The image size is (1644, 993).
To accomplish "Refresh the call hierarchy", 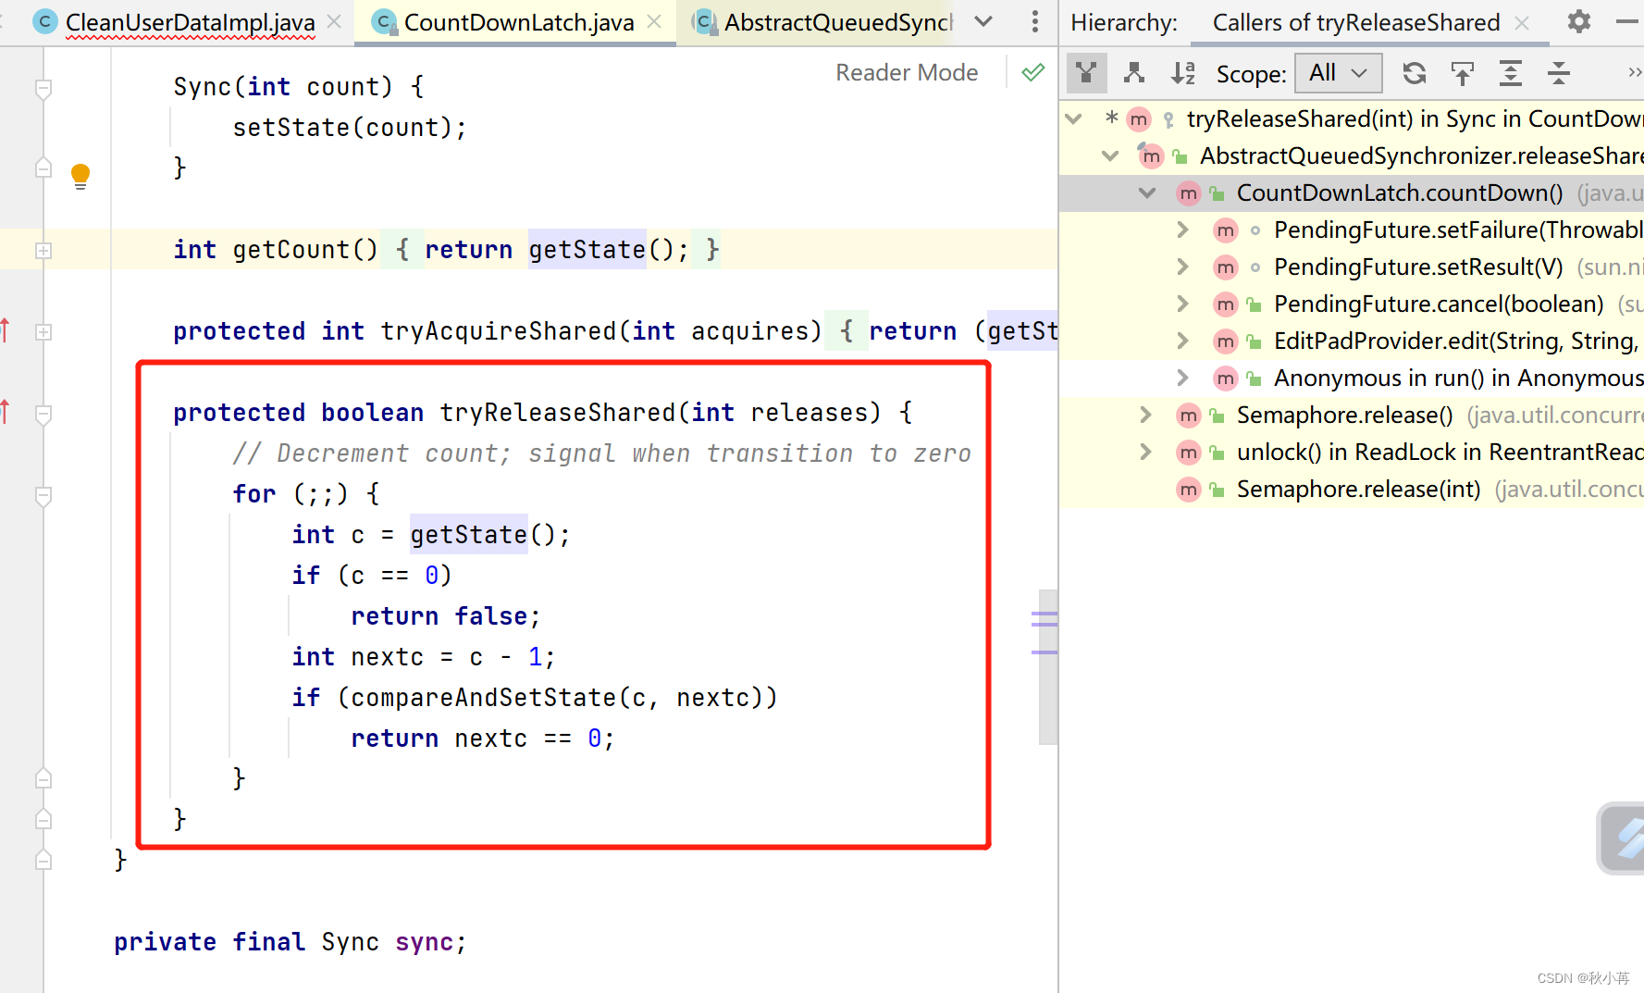I will tap(1414, 73).
